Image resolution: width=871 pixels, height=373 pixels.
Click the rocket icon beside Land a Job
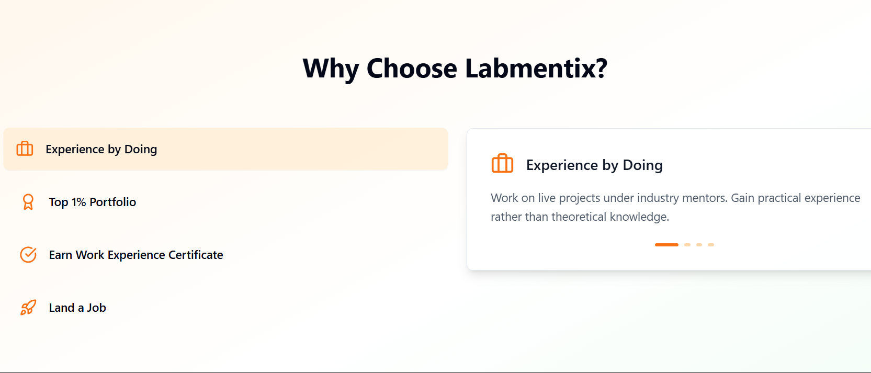(28, 308)
